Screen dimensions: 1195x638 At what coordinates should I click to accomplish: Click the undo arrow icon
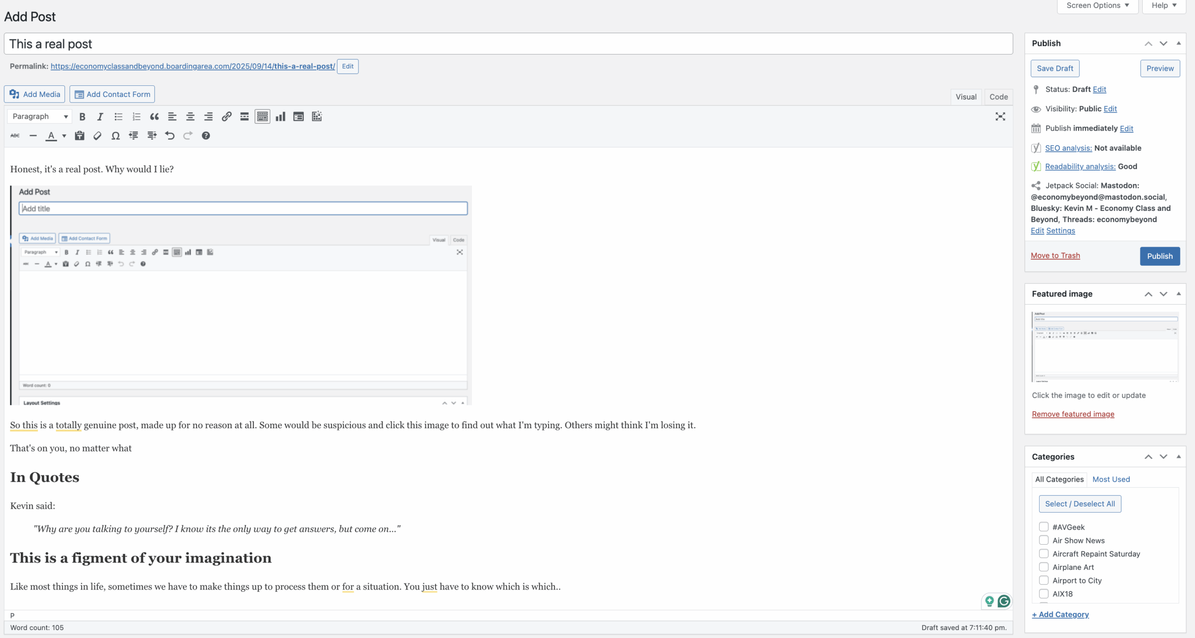[x=170, y=136]
